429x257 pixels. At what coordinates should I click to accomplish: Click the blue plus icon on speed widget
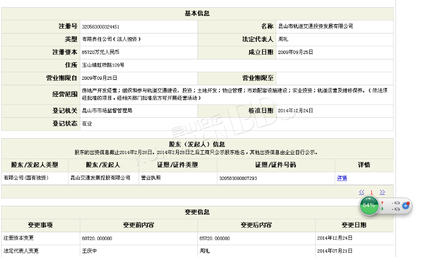point(406,206)
